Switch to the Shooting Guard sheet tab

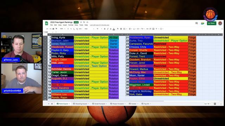(x=81, y=104)
